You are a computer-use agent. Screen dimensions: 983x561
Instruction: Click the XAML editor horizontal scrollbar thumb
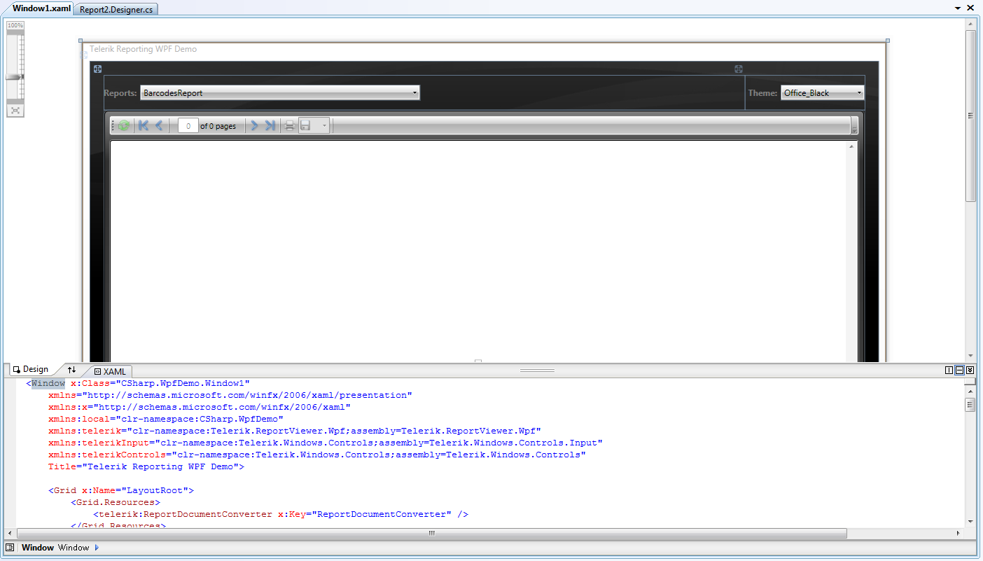click(431, 533)
